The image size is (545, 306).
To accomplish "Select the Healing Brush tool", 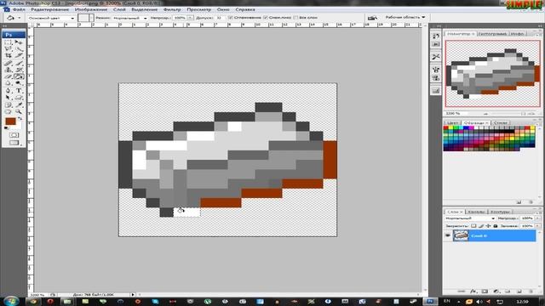I will (8, 63).
